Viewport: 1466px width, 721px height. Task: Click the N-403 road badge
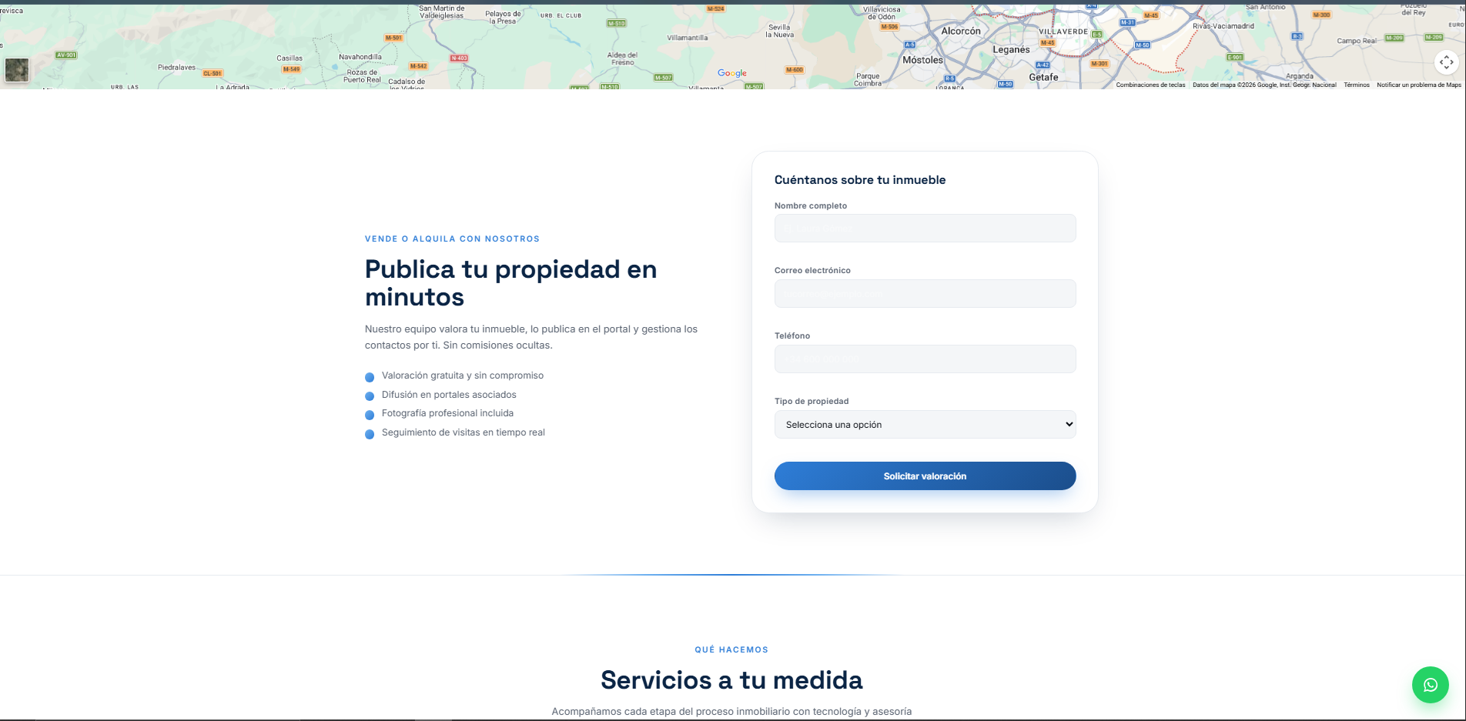coord(459,58)
